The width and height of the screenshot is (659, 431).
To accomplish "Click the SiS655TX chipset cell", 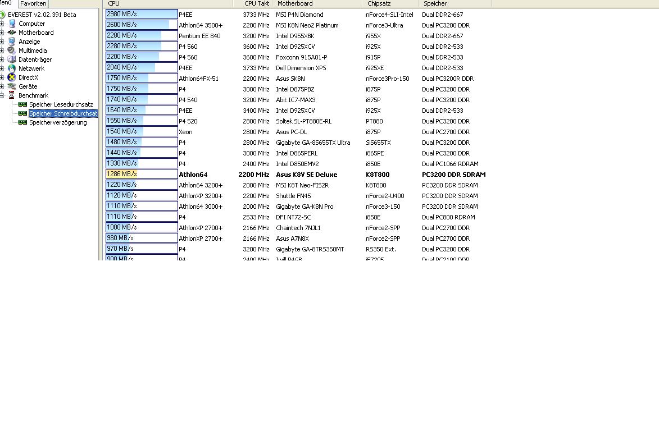I will 378,143.
